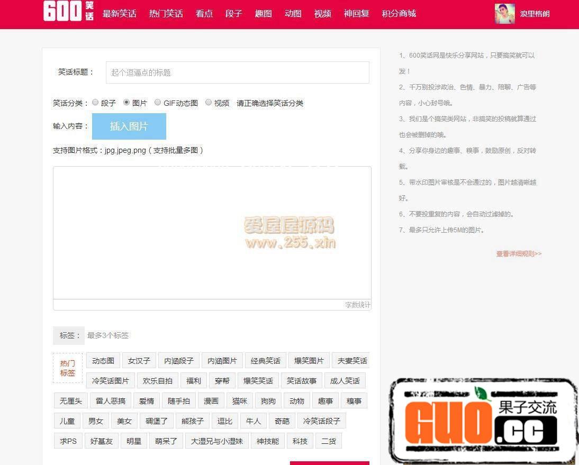Image resolution: width=579 pixels, height=465 pixels.
Task: Pick the 猫咪 tag
Action: click(240, 401)
